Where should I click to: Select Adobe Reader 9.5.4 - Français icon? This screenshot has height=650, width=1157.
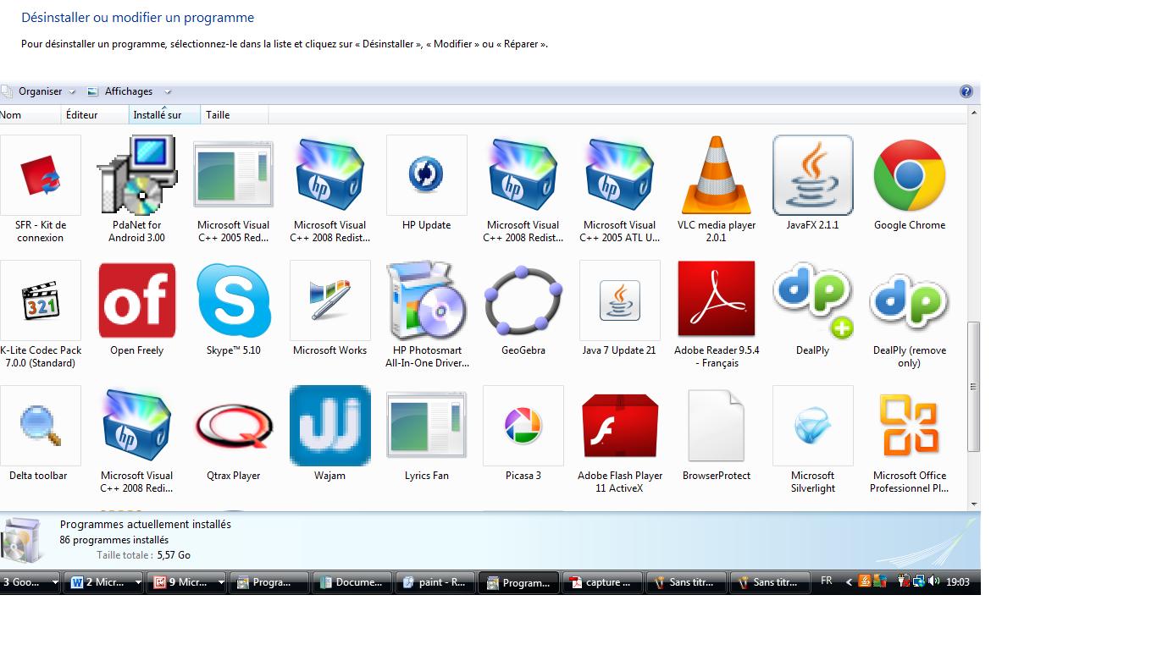click(x=717, y=300)
